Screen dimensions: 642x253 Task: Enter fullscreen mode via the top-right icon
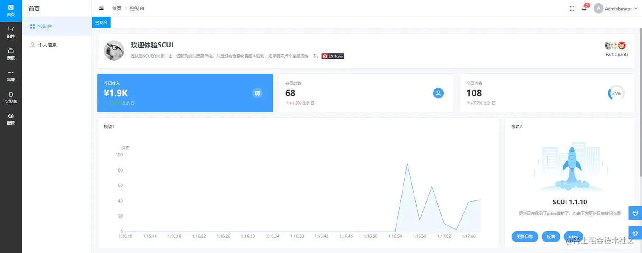click(x=572, y=8)
